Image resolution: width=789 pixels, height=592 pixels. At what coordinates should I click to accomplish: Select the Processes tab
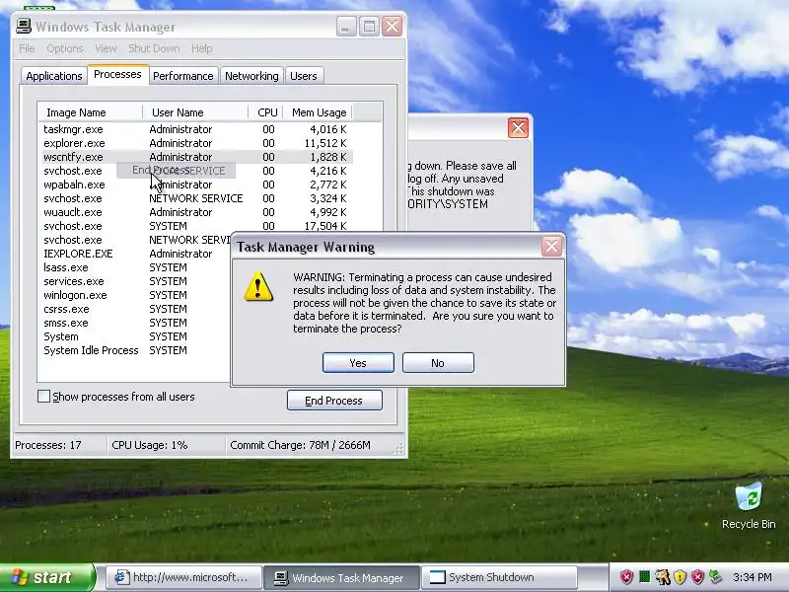117,75
